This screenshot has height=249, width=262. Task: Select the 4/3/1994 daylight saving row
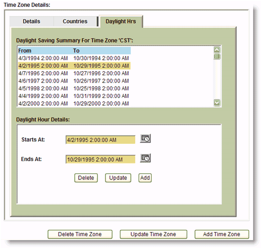tap(74, 58)
